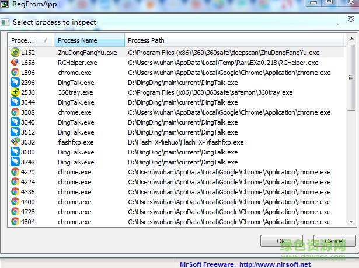Click the RegFromApp title bar icon

[x=5, y=4]
